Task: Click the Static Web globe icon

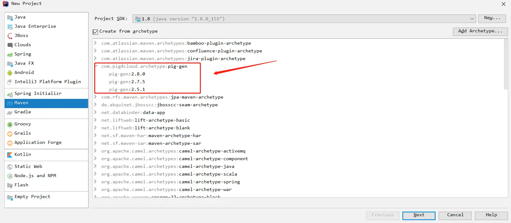Action: tap(10, 167)
